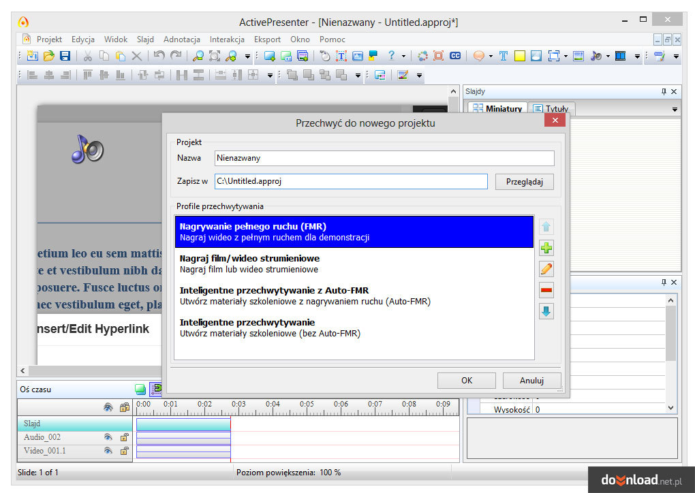
Task: Click the Anuluj button
Action: [x=531, y=381]
